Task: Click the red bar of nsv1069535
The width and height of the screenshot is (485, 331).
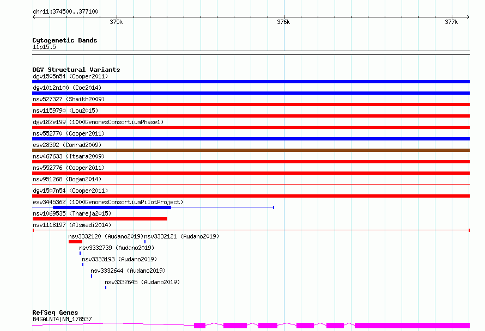Action: click(x=100, y=219)
